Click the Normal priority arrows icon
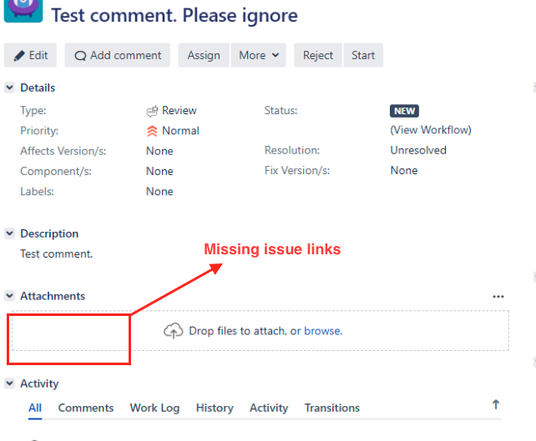536x441 pixels. (152, 131)
